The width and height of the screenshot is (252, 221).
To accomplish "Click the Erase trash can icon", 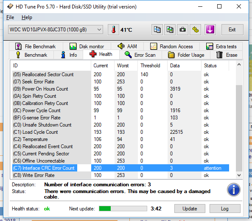I will pyautogui.click(x=219, y=55).
